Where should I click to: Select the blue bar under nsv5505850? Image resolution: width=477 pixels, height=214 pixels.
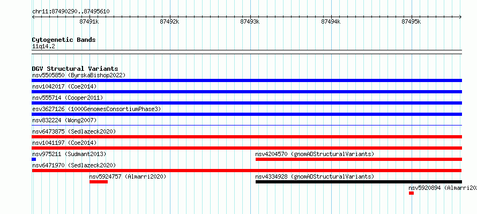[x=247, y=80]
